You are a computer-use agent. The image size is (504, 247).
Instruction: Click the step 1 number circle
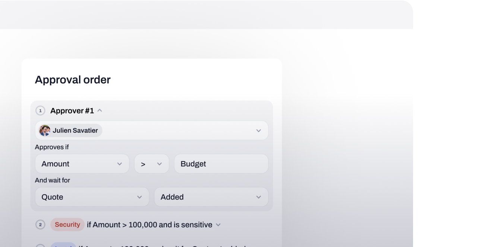40,110
